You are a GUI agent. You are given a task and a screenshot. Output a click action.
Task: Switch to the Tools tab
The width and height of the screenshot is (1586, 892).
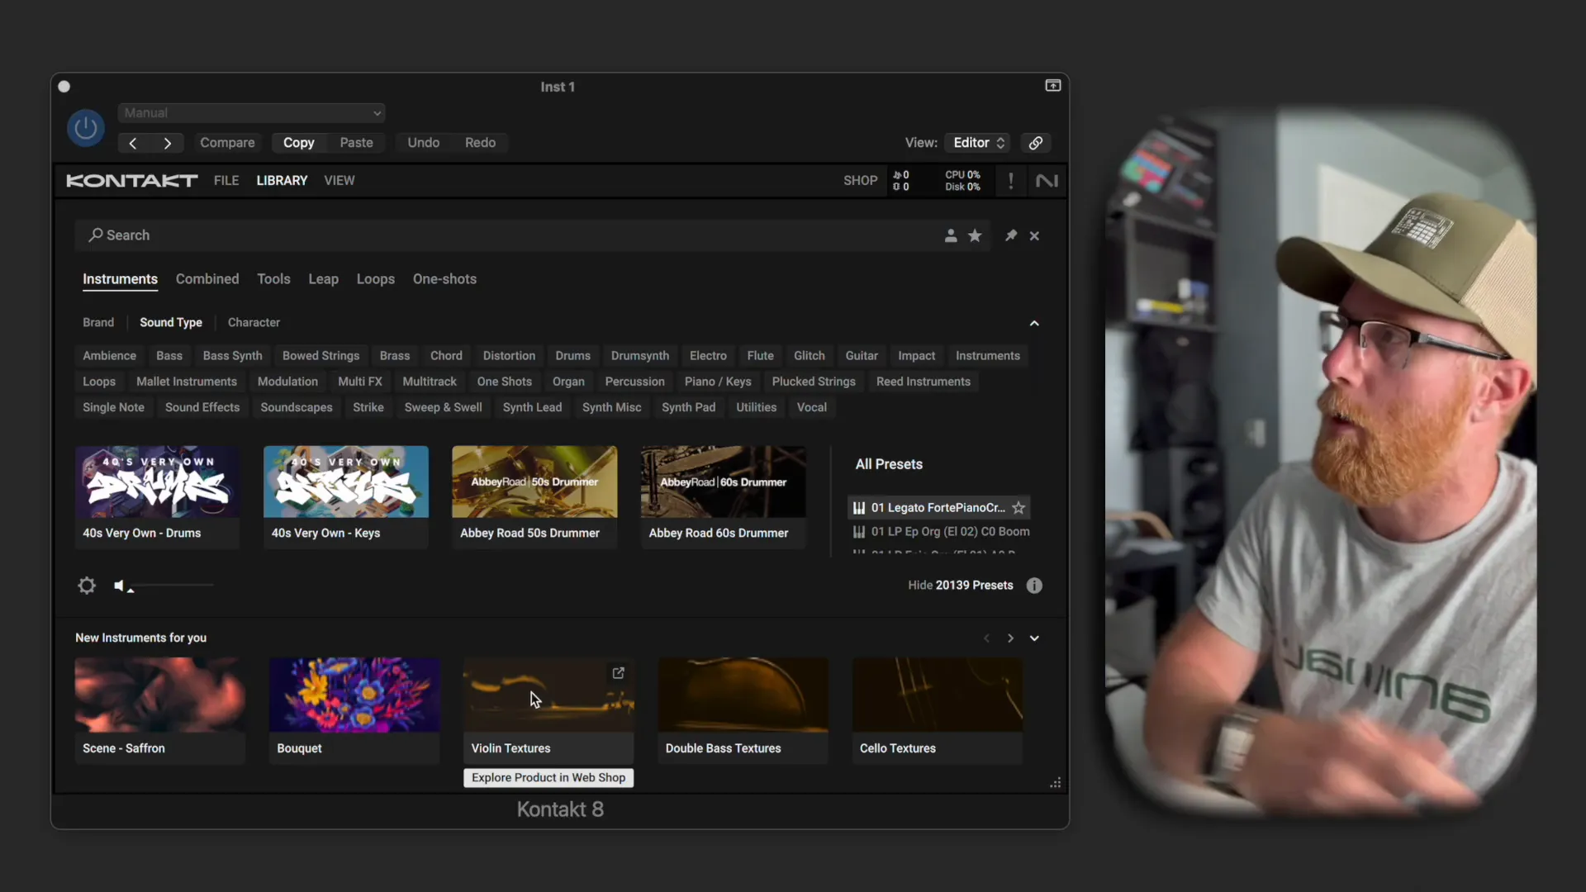273,279
